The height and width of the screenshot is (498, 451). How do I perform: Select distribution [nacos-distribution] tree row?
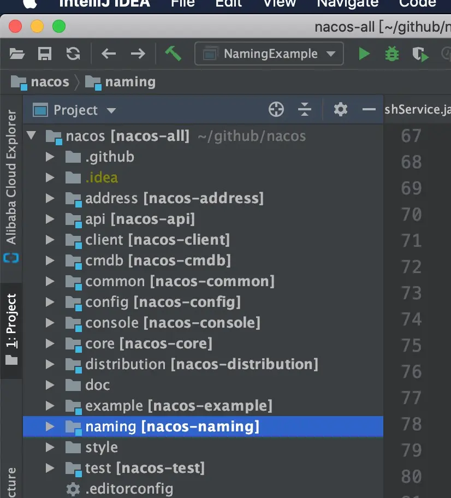pyautogui.click(x=203, y=364)
